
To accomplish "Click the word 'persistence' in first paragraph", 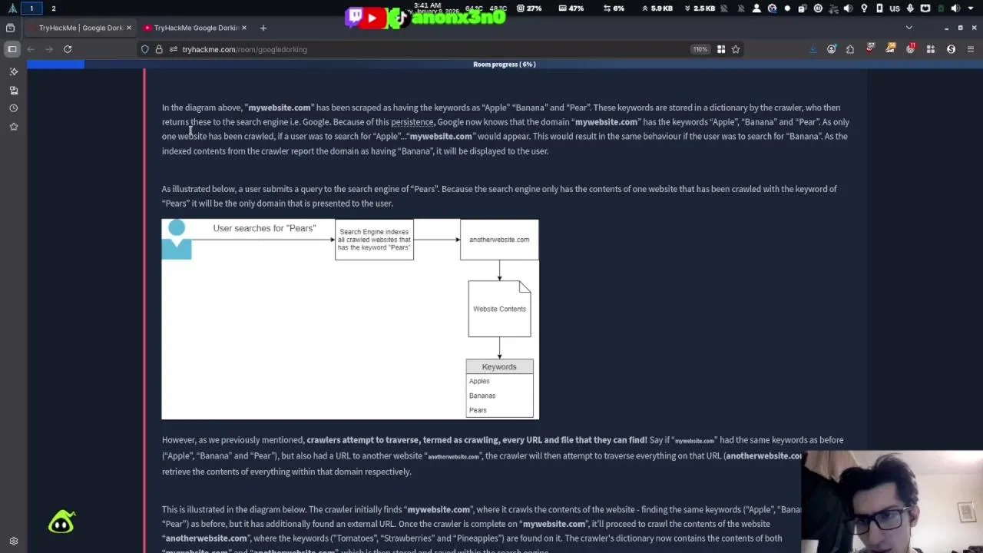I will (412, 122).
